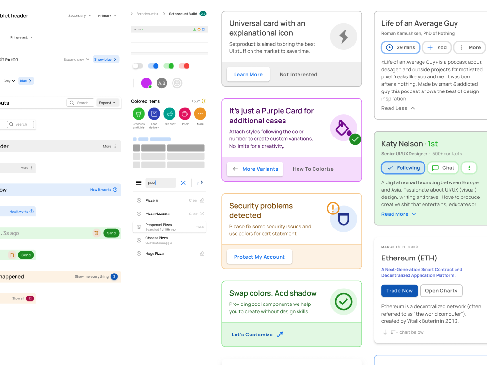Click the small Blue chevron chip
487x365 pixels.
(x=26, y=81)
